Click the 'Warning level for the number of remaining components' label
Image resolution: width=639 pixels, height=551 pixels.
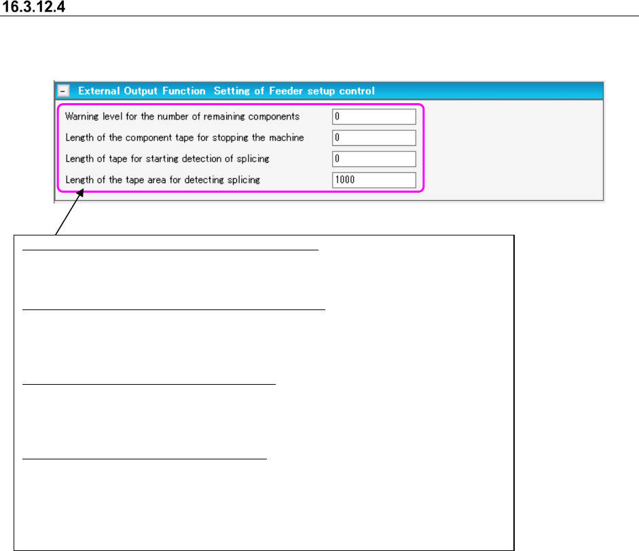(x=182, y=117)
